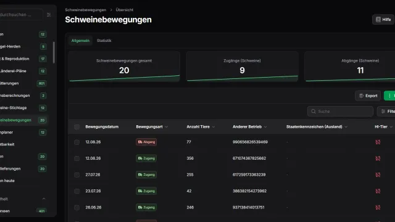The width and height of the screenshot is (395, 222).
Task: Open Abgänge (Schweine) stat card
Action: 350,67
